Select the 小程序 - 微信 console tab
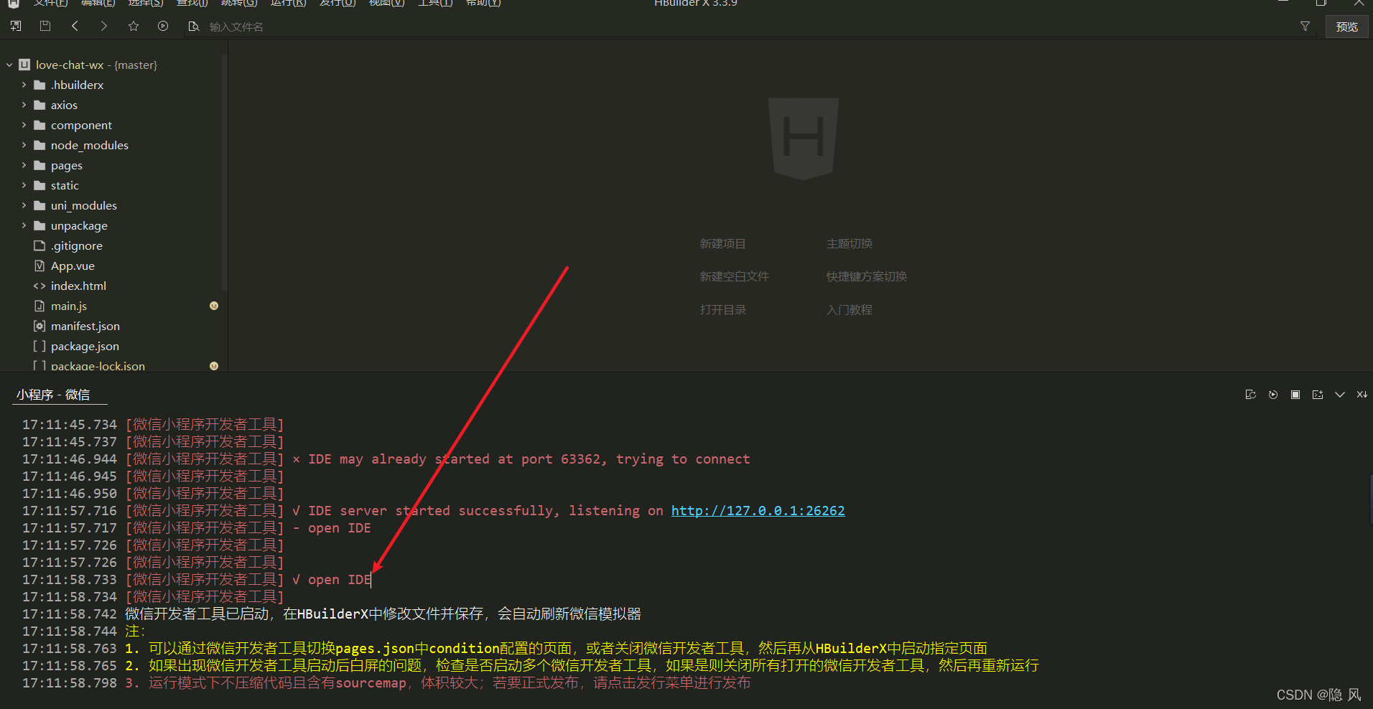 coord(53,395)
